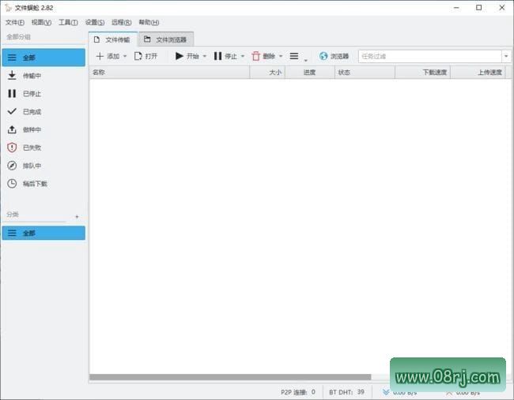Open the 视图(V) menu
The width and height of the screenshot is (514, 400).
click(41, 22)
